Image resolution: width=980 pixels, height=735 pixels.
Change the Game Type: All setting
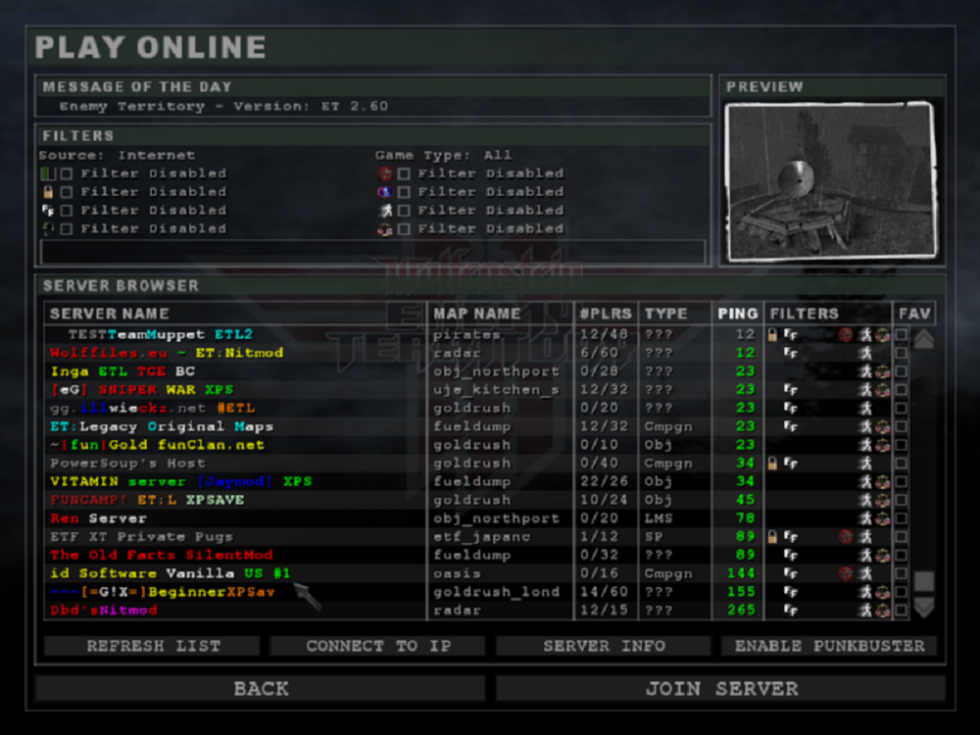(x=443, y=155)
